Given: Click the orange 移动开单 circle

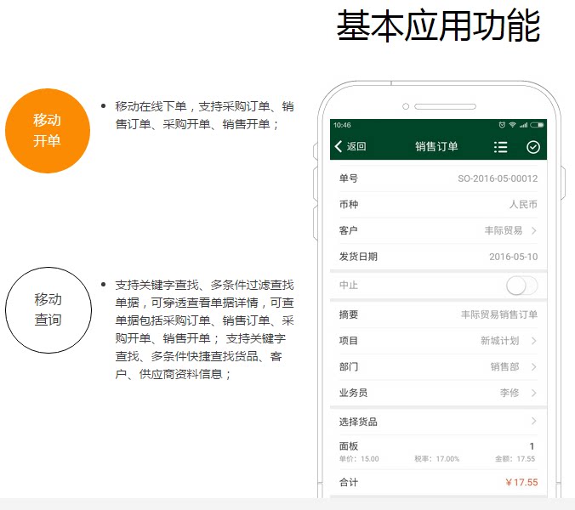Looking at the screenshot, I should [48, 131].
